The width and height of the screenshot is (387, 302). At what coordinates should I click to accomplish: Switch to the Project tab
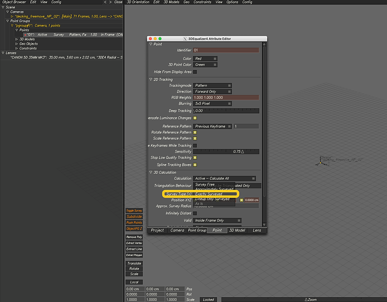point(157,230)
